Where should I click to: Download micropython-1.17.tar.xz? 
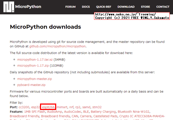click(35, 59)
